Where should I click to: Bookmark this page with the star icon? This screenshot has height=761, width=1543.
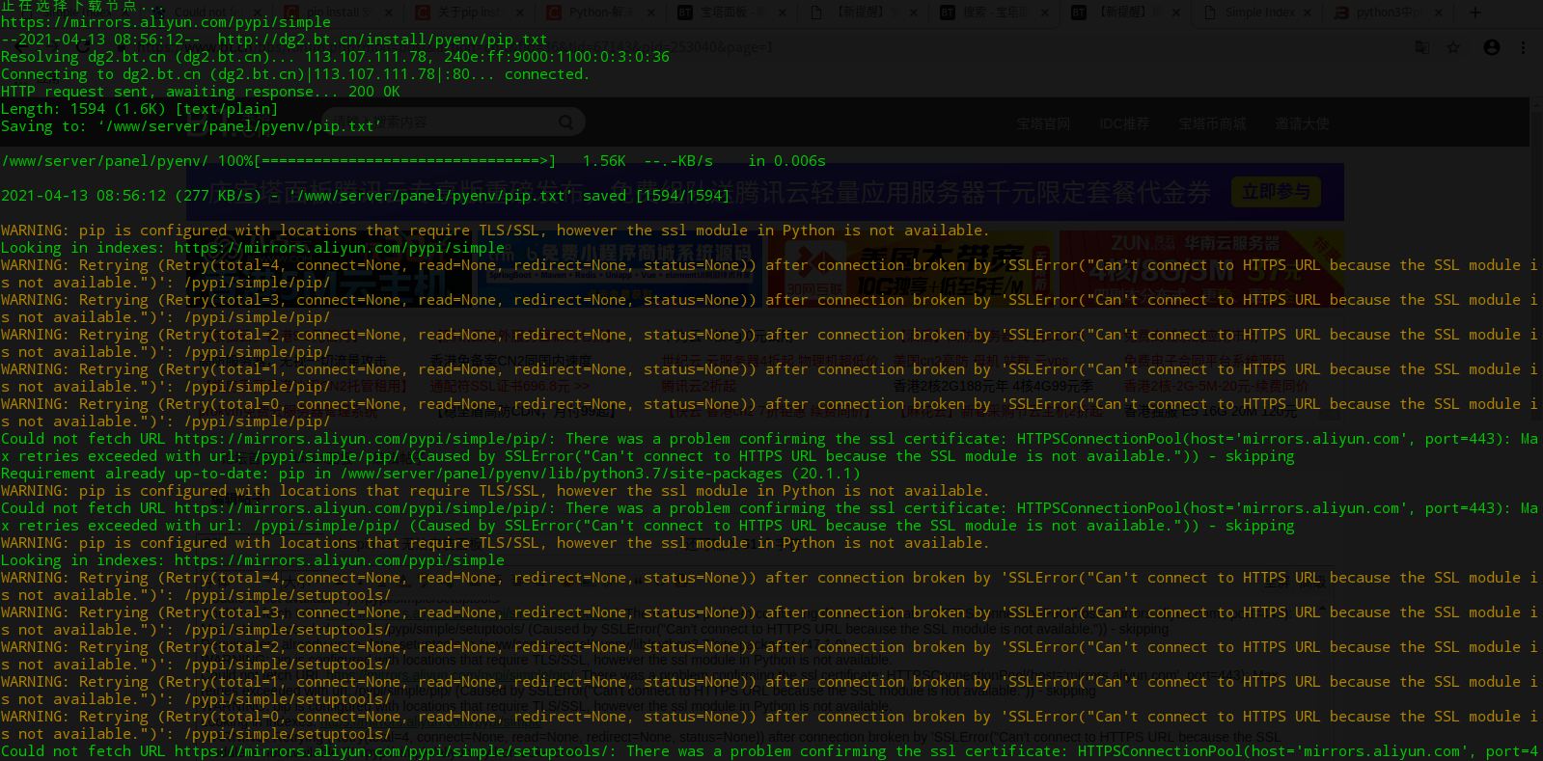1453,47
